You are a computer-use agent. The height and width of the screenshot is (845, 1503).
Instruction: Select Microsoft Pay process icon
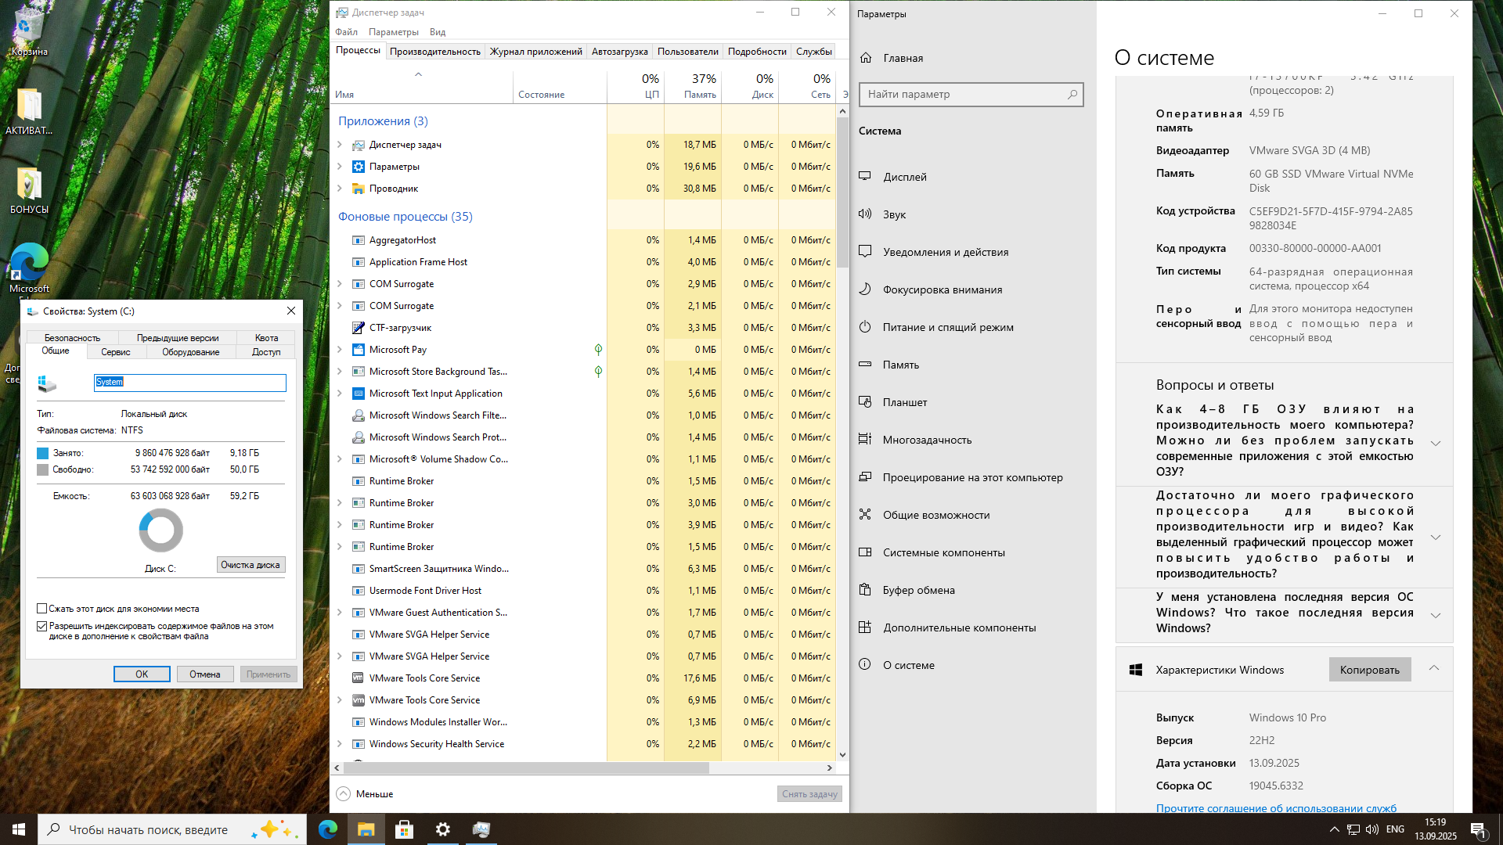pyautogui.click(x=358, y=350)
